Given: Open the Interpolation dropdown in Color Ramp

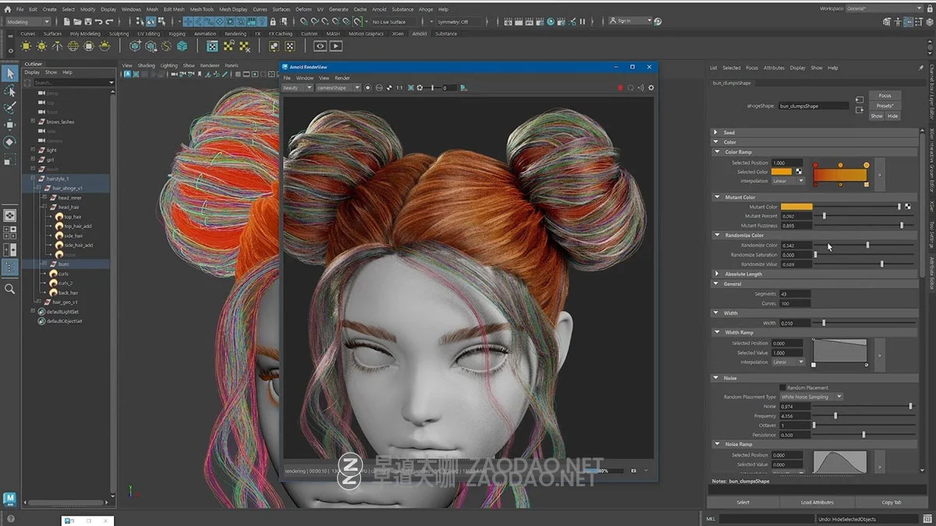Looking at the screenshot, I should coord(788,181).
